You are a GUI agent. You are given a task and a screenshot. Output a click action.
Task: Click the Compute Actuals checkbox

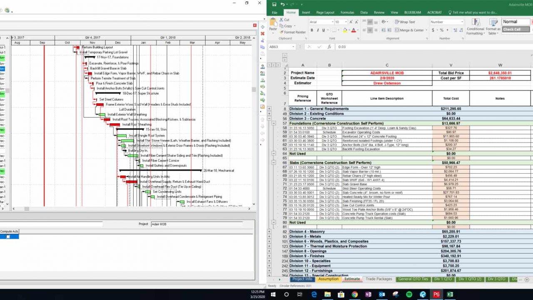(7, 237)
